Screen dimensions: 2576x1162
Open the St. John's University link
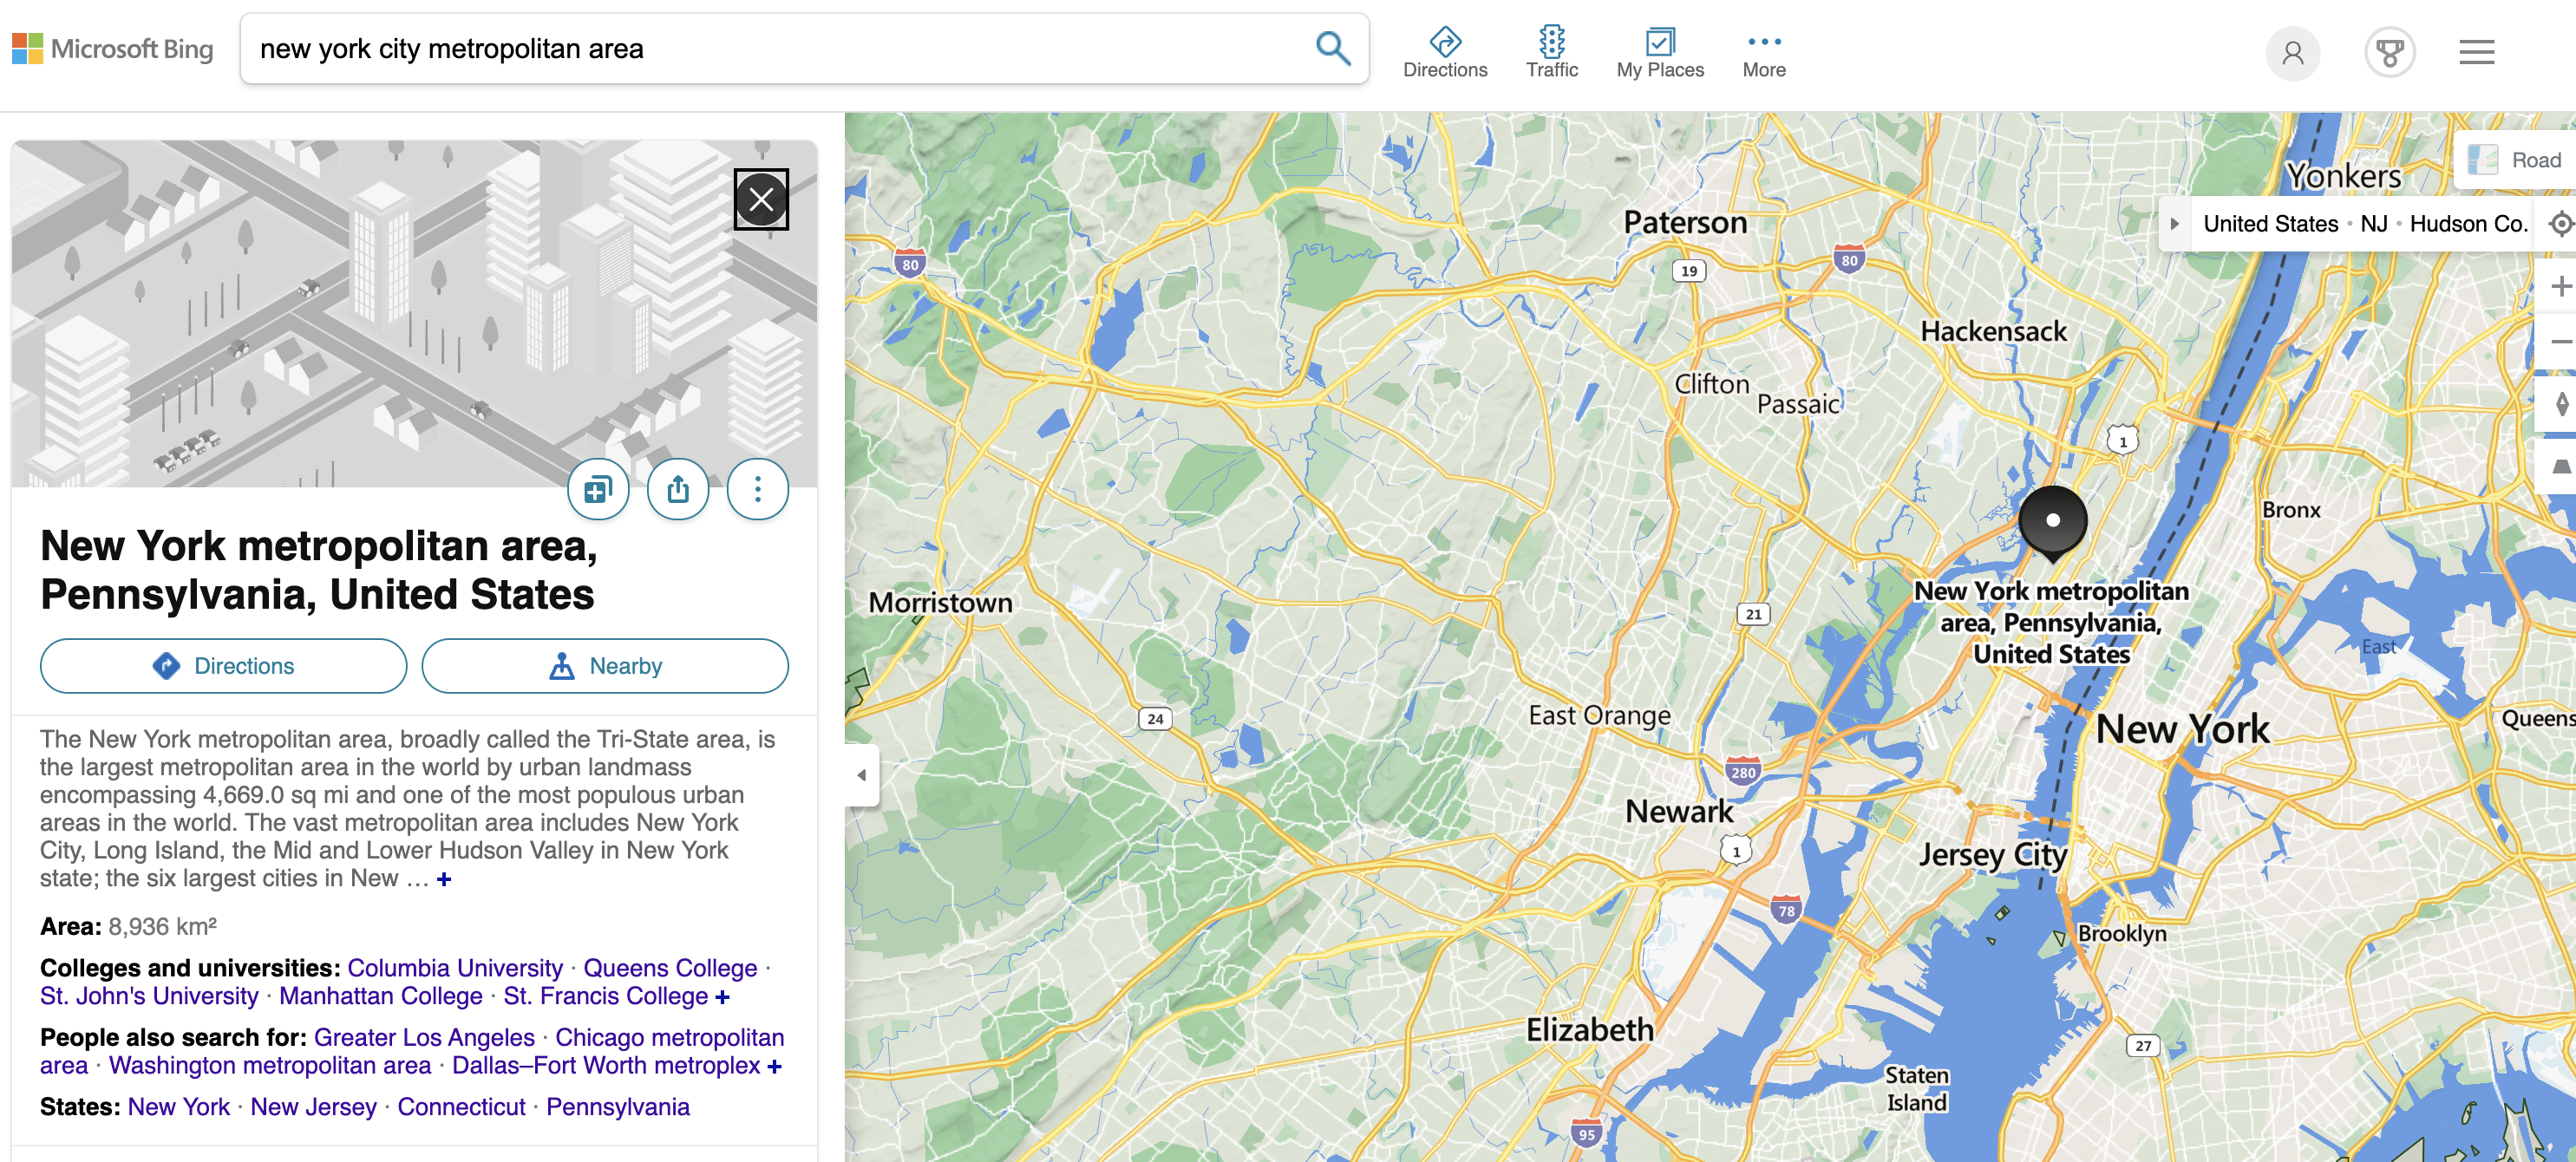point(149,996)
